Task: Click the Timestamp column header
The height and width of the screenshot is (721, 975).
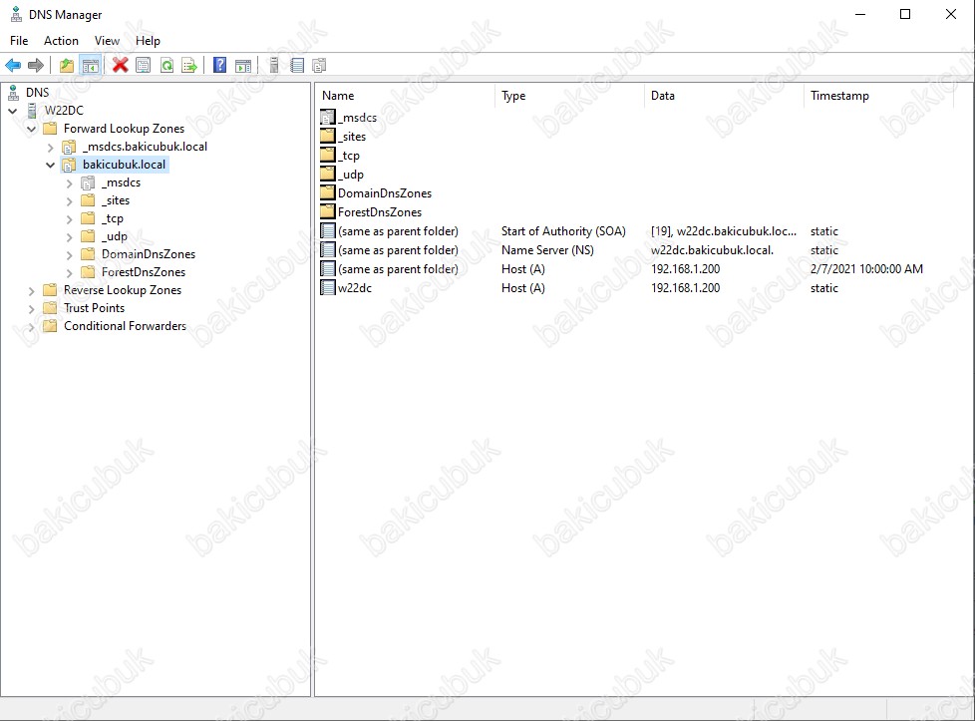Action: [x=839, y=96]
